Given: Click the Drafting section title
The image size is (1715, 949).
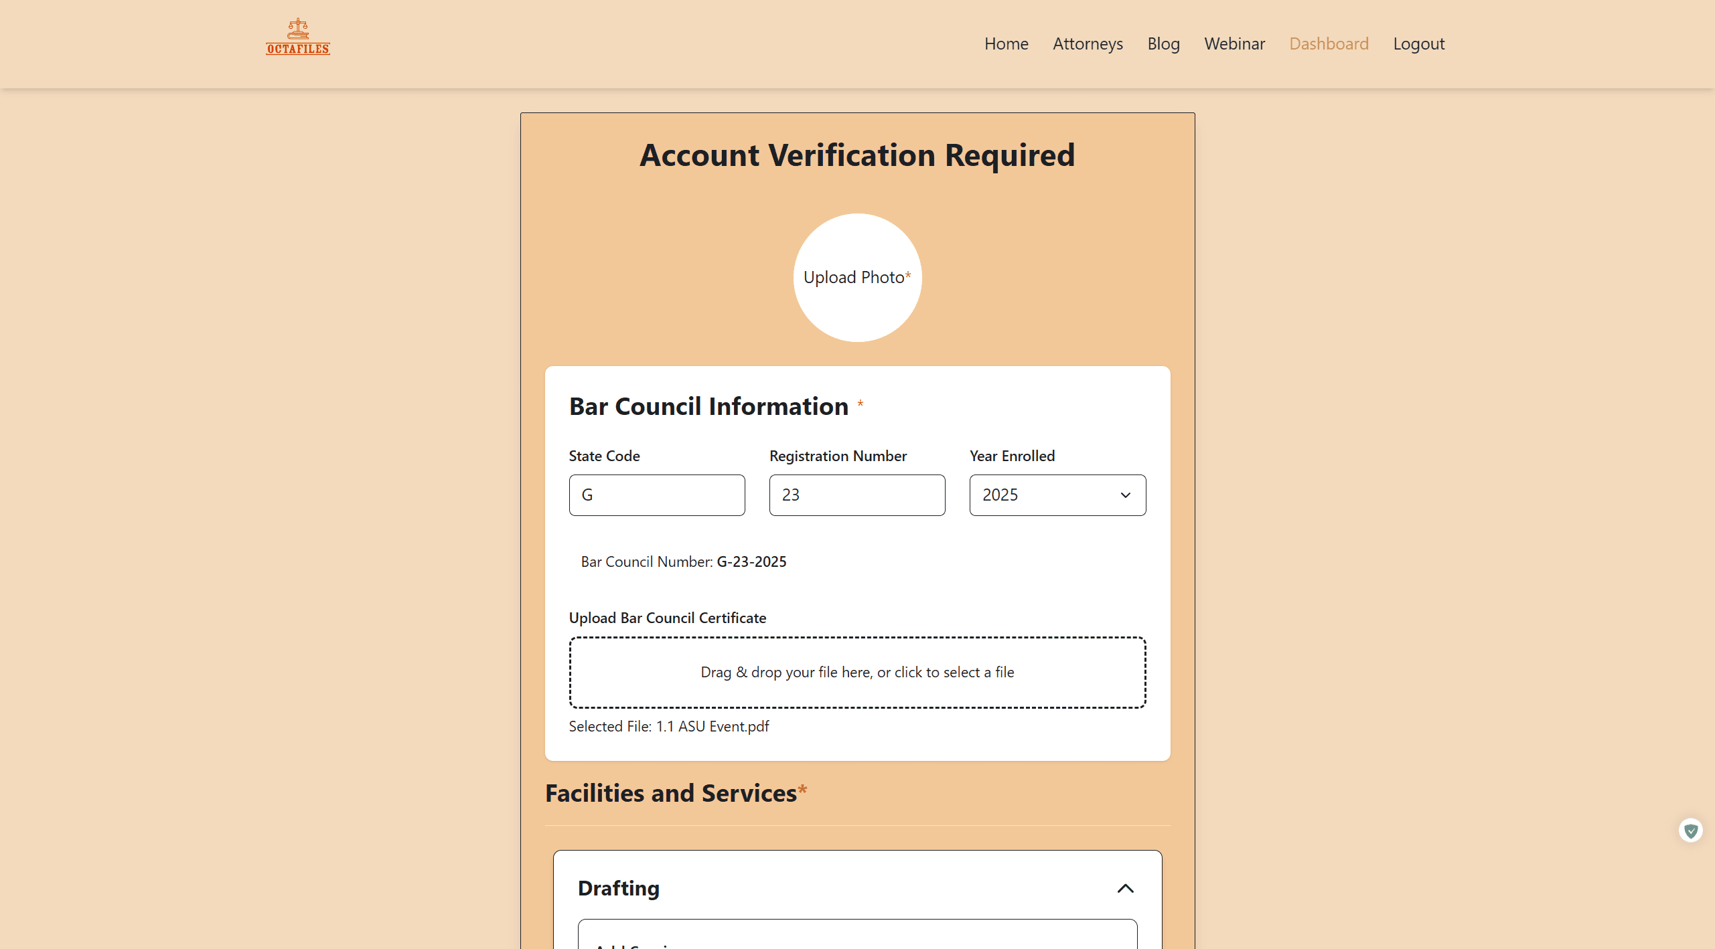Looking at the screenshot, I should [619, 888].
